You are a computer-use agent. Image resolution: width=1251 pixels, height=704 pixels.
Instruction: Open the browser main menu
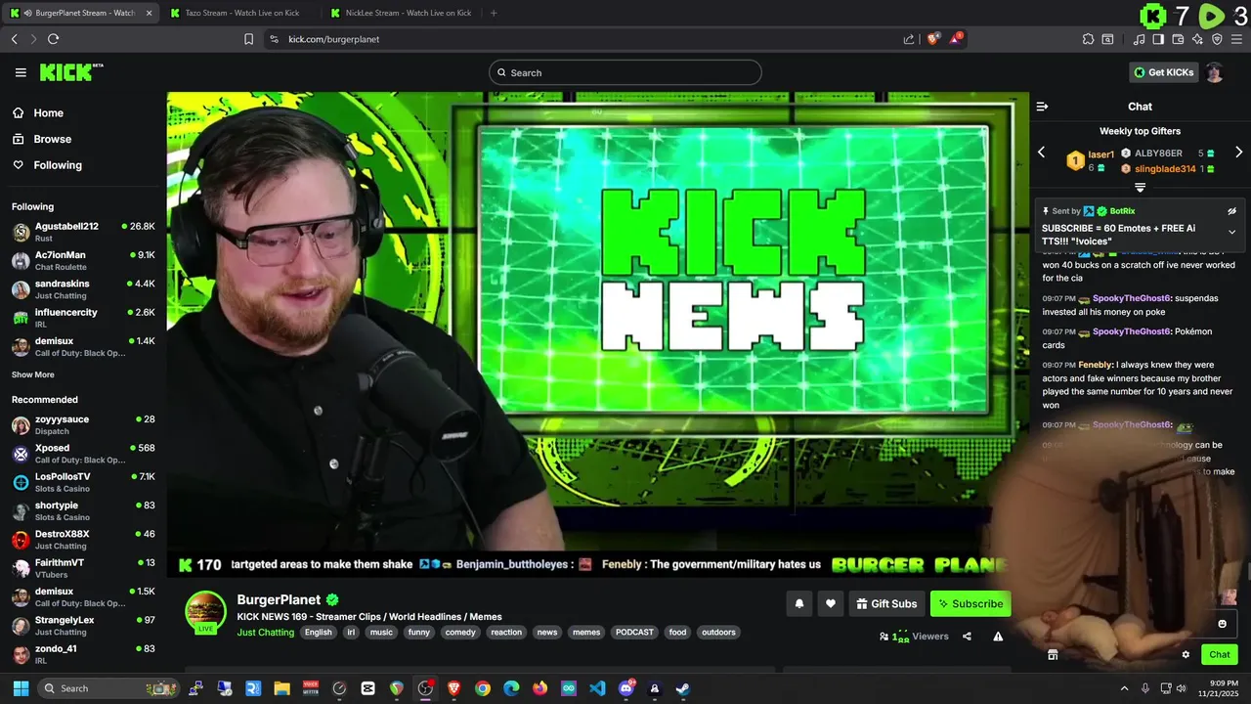pos(1237,39)
